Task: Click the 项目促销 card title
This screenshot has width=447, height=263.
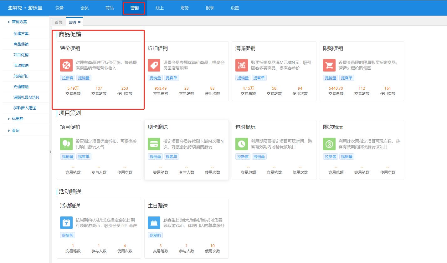Action: pos(70,127)
